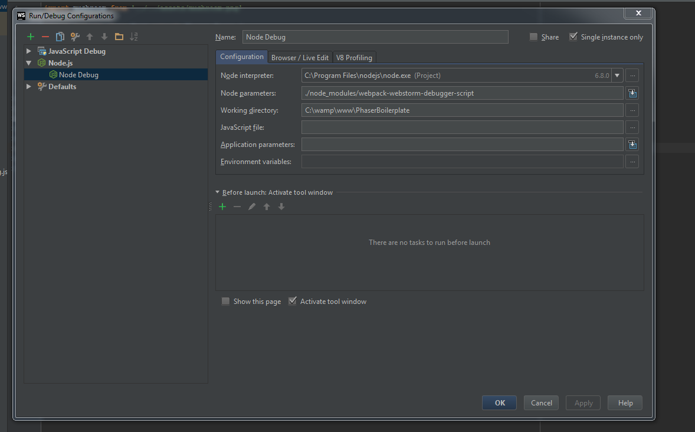This screenshot has width=695, height=432.
Task: Remove a Before launch task
Action: tap(237, 207)
